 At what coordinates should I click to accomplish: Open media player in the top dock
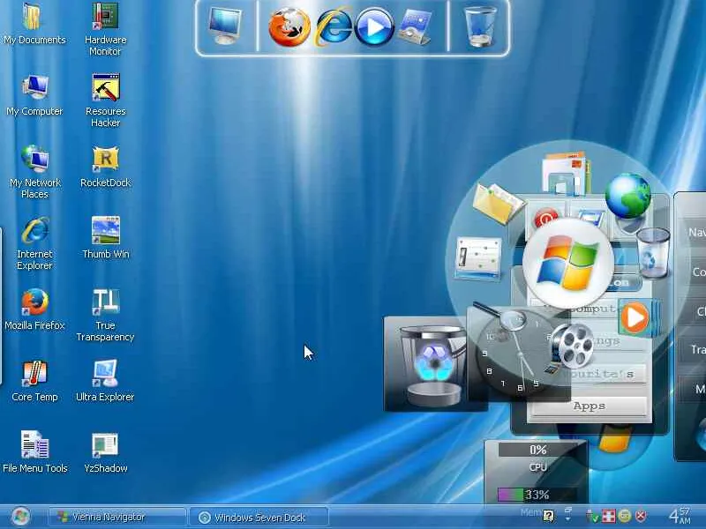pos(374,27)
